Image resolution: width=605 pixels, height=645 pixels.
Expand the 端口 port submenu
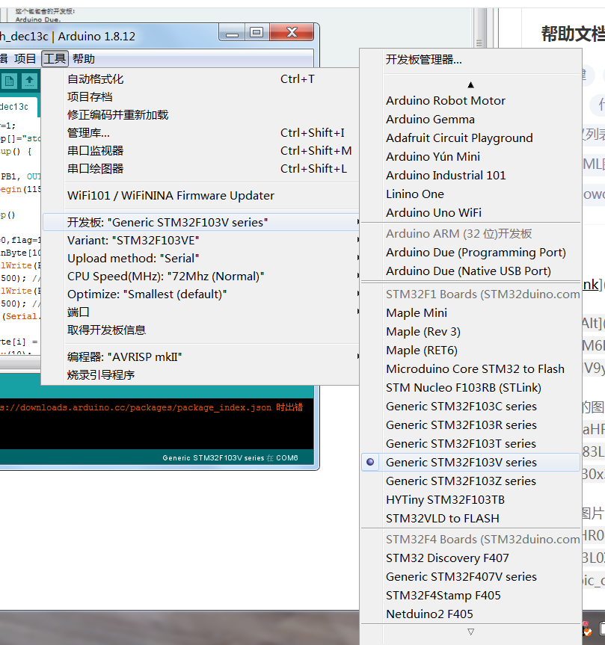[x=200, y=312]
